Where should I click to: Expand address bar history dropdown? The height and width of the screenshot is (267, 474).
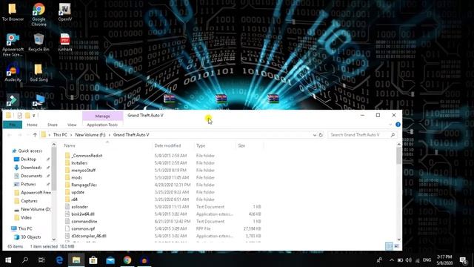pyautogui.click(x=314, y=135)
